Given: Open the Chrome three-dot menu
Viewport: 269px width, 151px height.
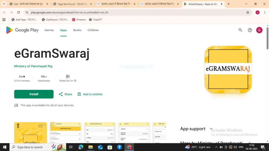Looking at the screenshot, I should 265,12.
